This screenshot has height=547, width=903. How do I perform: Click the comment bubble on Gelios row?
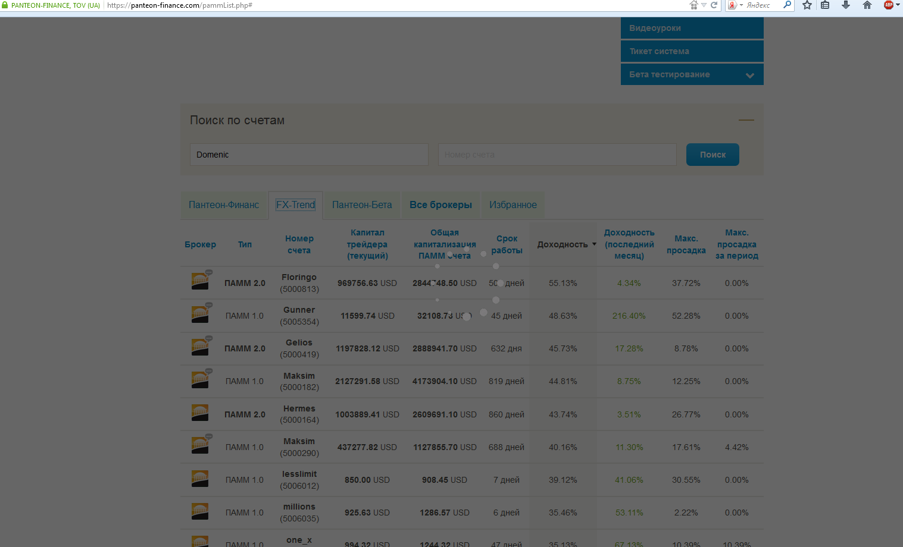click(x=209, y=338)
